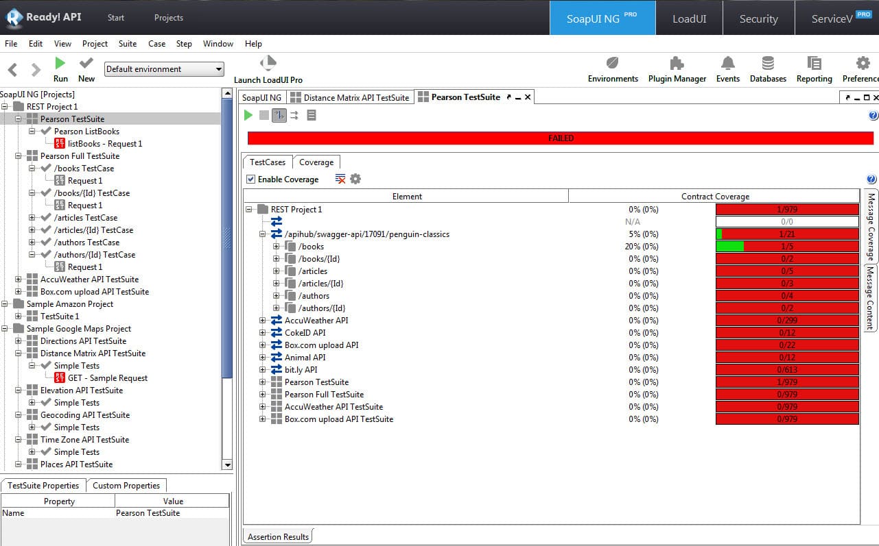Screen dimensions: 879x546
Task: Click the red FAILED progress bar
Action: 561,138
